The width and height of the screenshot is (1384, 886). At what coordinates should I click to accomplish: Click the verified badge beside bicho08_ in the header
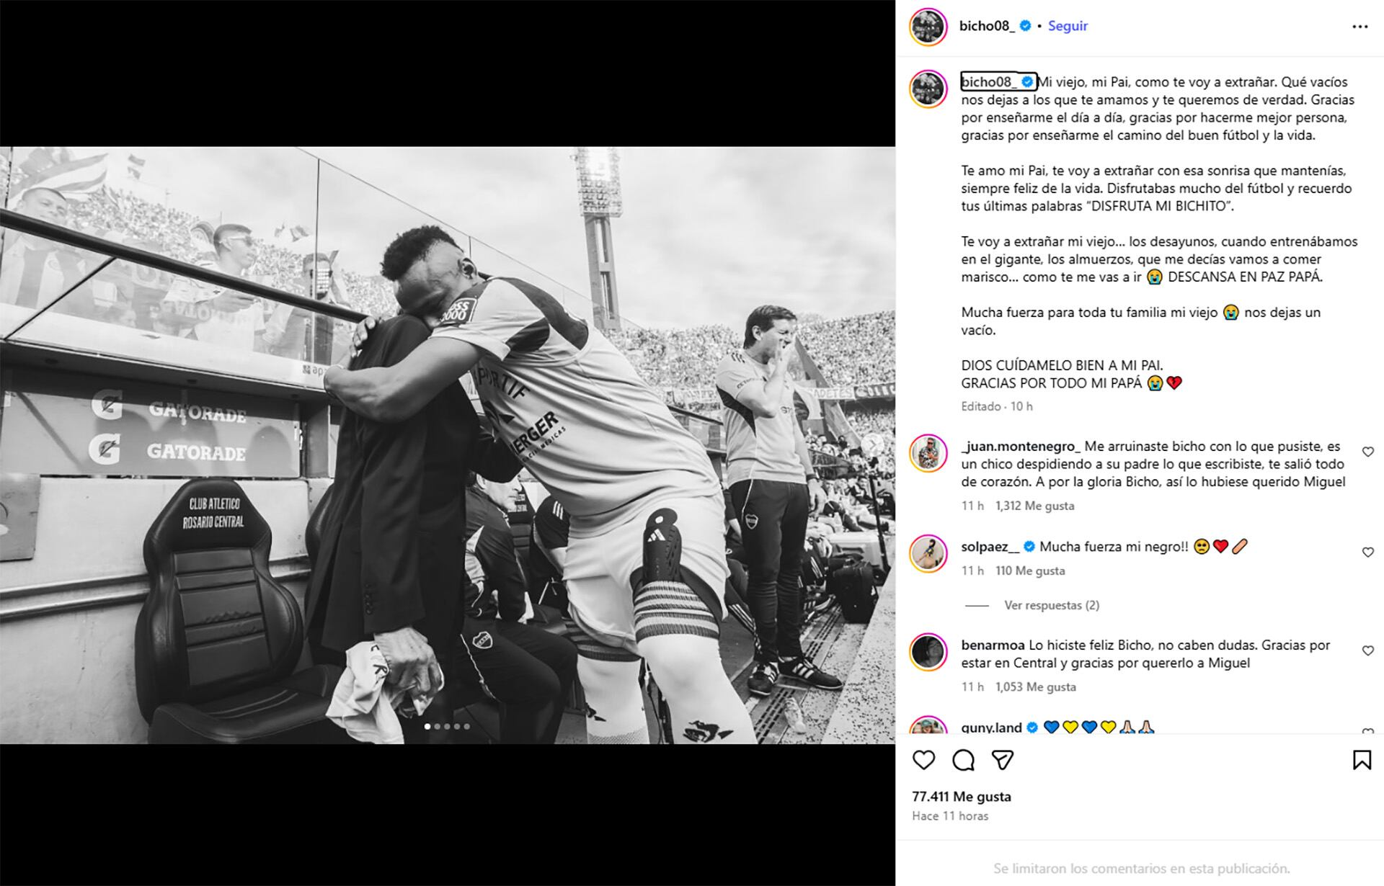1024,25
